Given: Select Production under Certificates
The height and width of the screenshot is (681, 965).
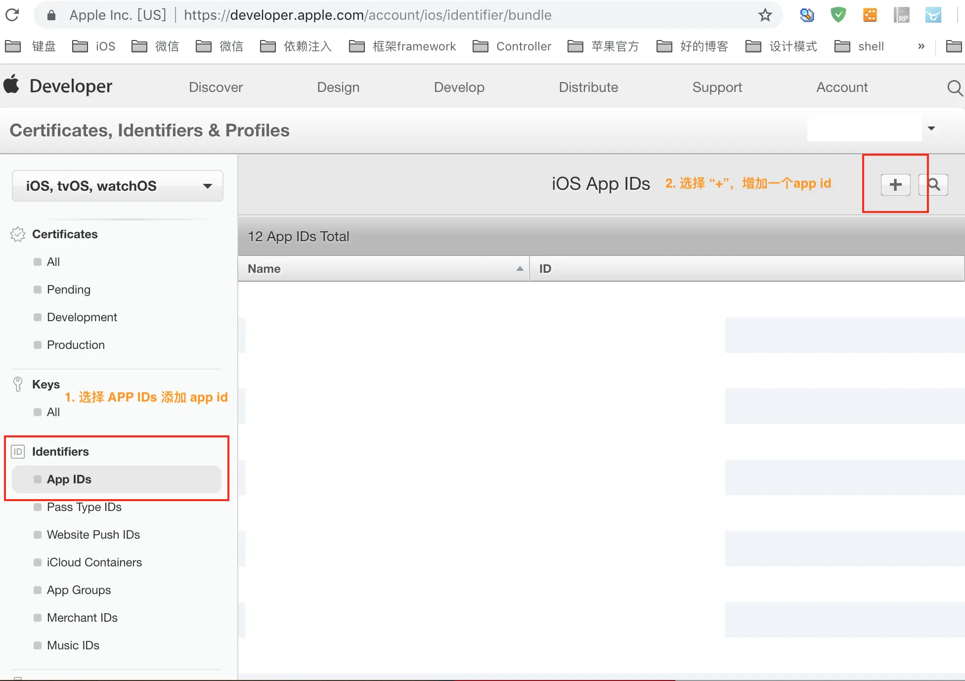Looking at the screenshot, I should tap(76, 345).
